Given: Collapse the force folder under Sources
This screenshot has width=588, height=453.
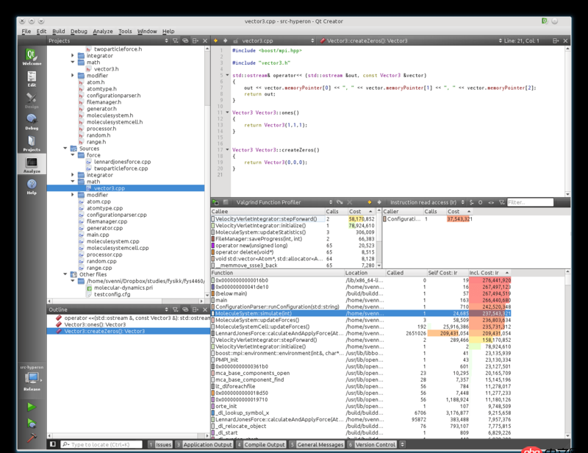Looking at the screenshot, I should (73, 155).
